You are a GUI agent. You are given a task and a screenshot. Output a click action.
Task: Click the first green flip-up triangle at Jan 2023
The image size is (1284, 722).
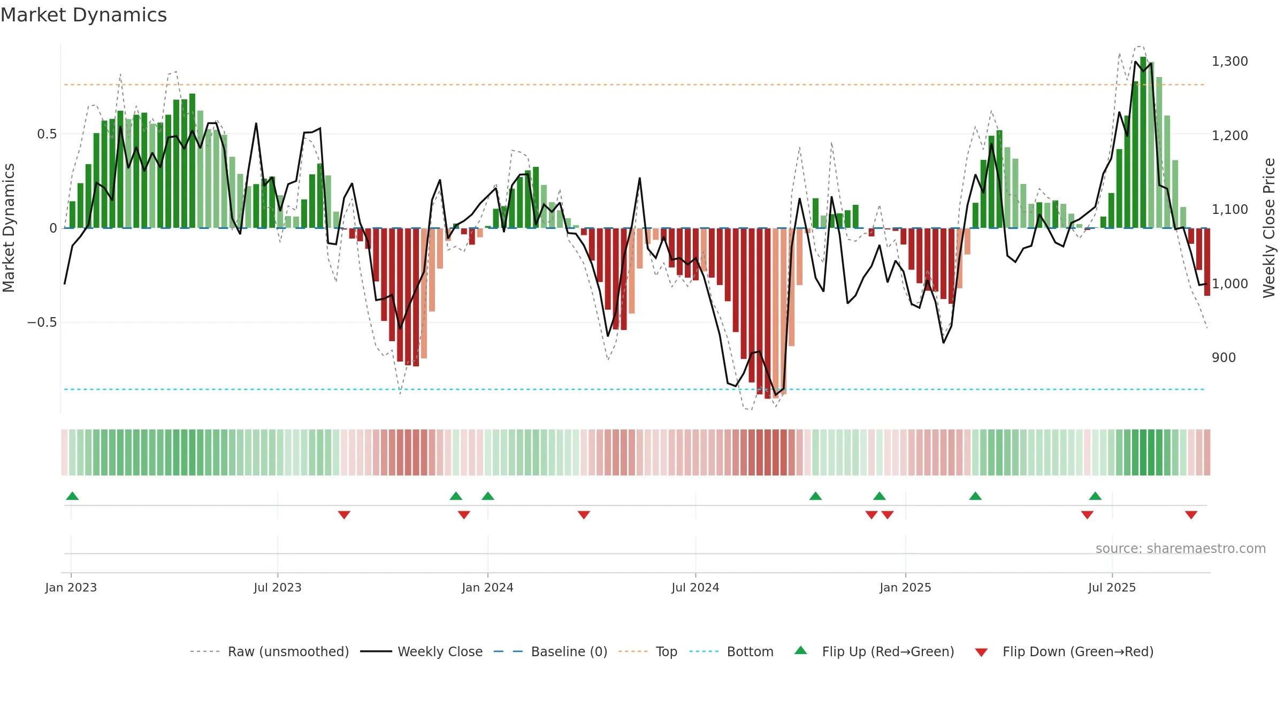[x=72, y=496]
